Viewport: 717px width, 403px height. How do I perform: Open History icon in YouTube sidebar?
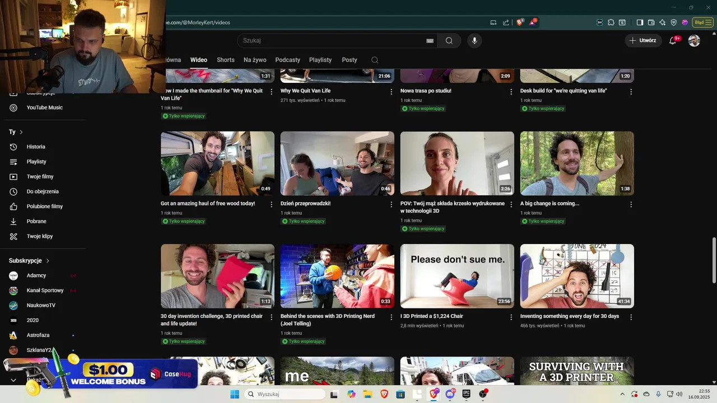click(x=13, y=147)
